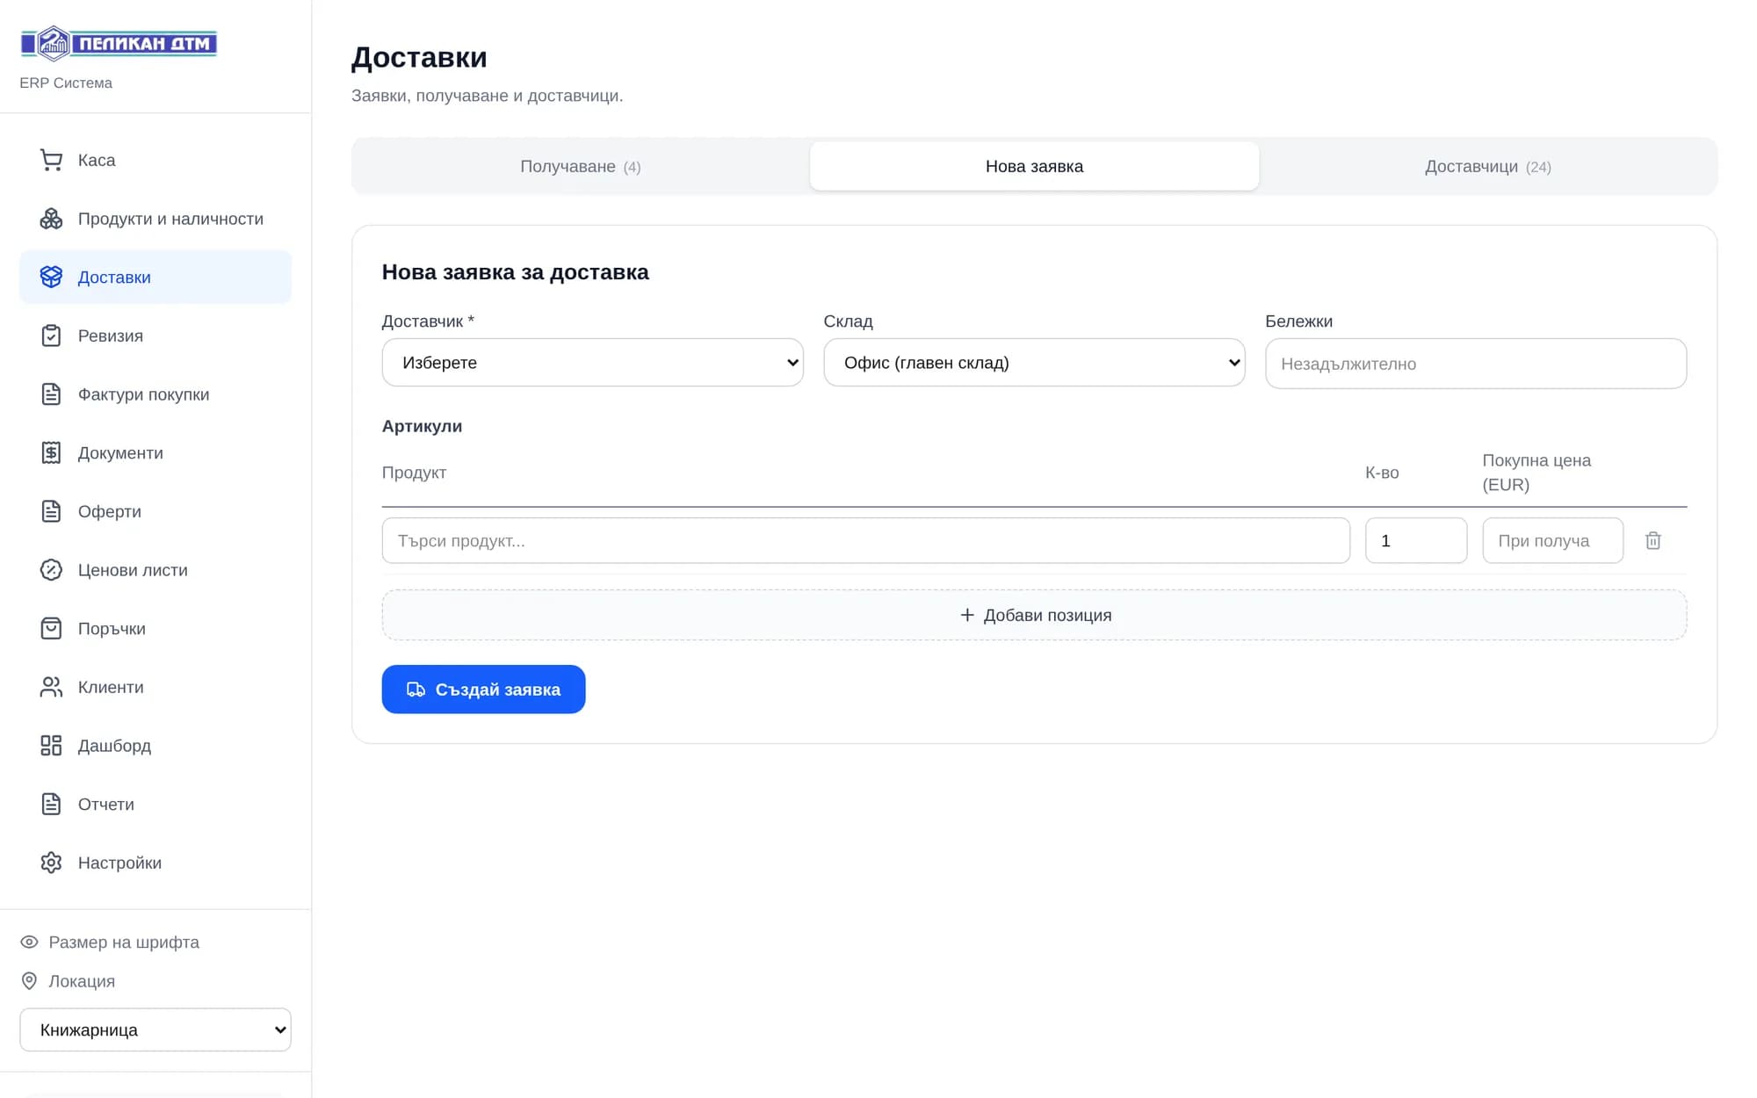Open the Размер на шрифта setting

(x=124, y=943)
